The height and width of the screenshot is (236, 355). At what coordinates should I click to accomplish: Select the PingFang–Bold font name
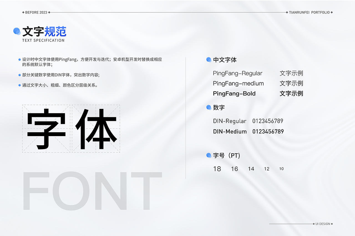(234, 94)
